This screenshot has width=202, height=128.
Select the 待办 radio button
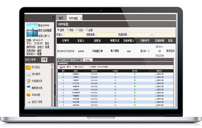click(x=68, y=30)
